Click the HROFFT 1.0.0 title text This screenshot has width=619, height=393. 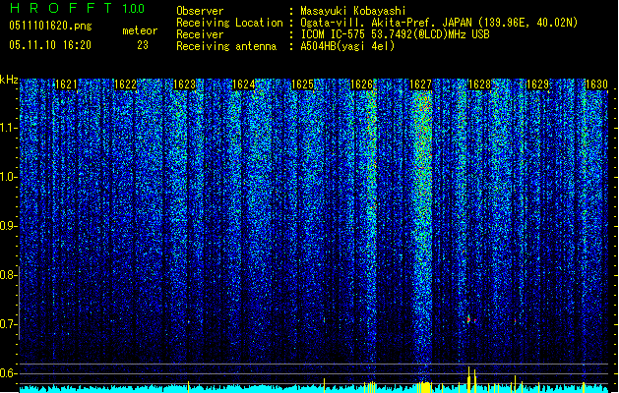tap(77, 8)
